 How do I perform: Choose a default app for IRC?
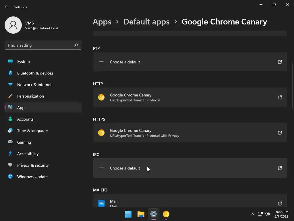point(125,168)
